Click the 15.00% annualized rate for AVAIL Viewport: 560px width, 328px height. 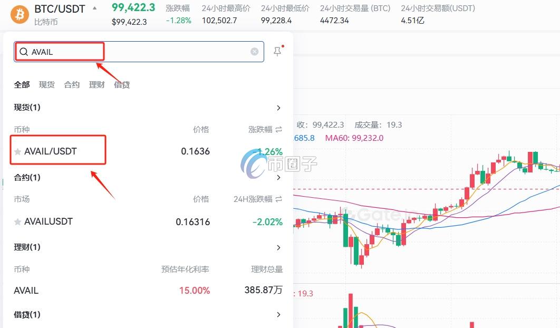[x=194, y=291]
